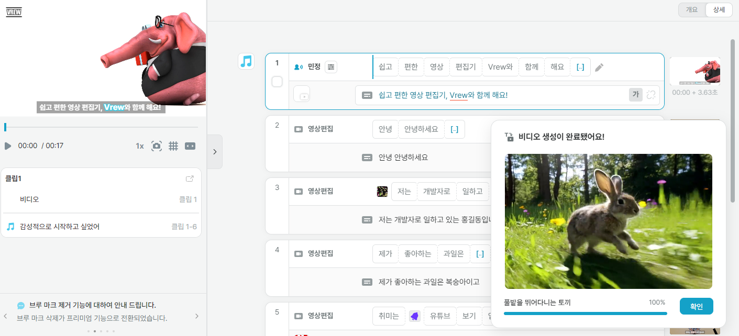Open 클립1 panel external link icon
The image size is (739, 336).
190,178
